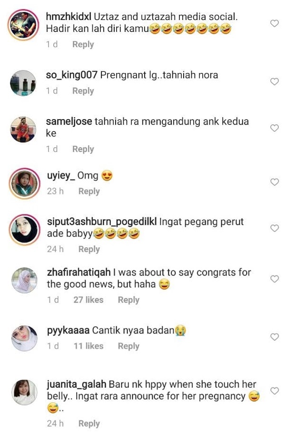View 27 likes on zhafirahatiqah's comment
This screenshot has width=295, height=435.
[88, 300]
